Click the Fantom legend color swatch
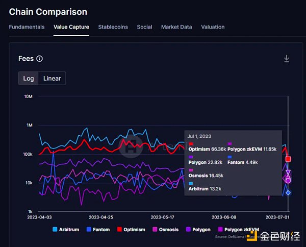This screenshot has width=306, height=247. (x=89, y=229)
